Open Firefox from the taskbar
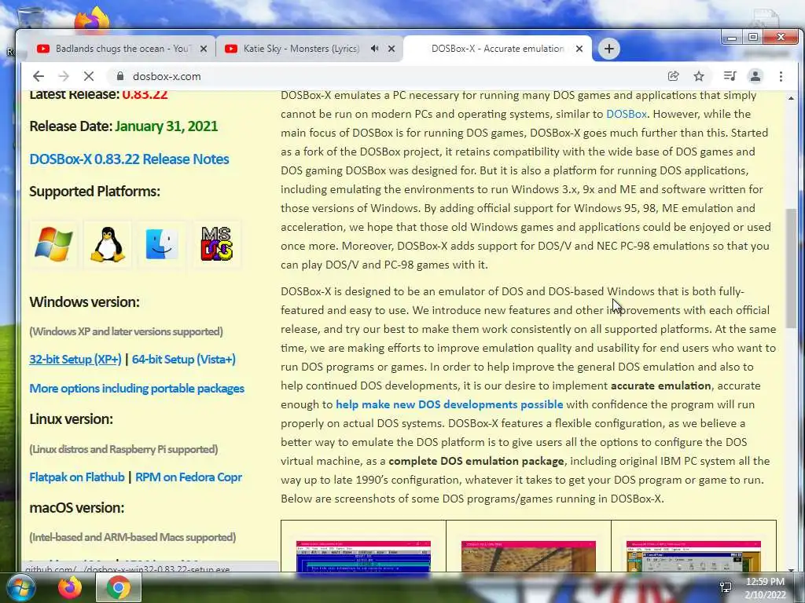The height and width of the screenshot is (603, 805). click(70, 587)
